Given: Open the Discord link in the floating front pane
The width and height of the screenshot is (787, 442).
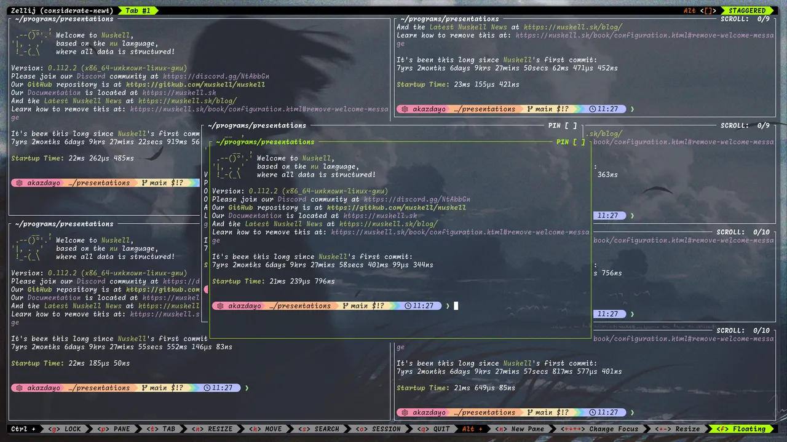Looking at the screenshot, I should coord(417,199).
